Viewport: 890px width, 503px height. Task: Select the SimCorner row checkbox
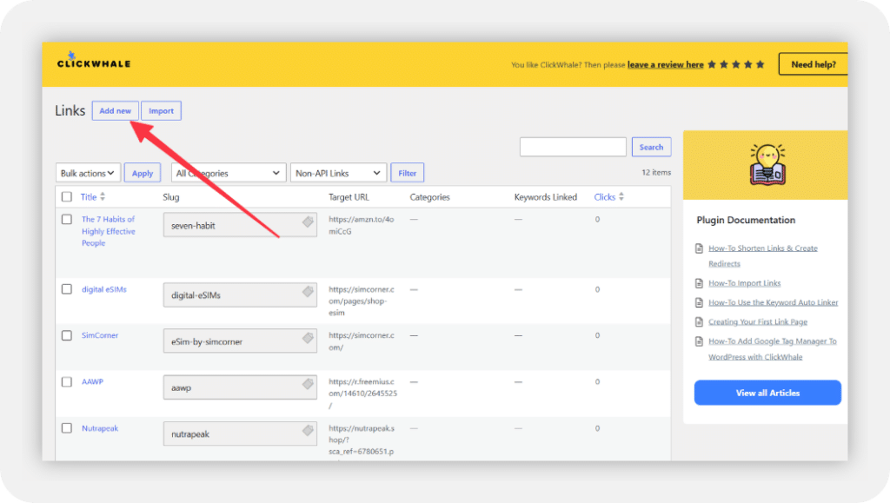[x=67, y=335]
